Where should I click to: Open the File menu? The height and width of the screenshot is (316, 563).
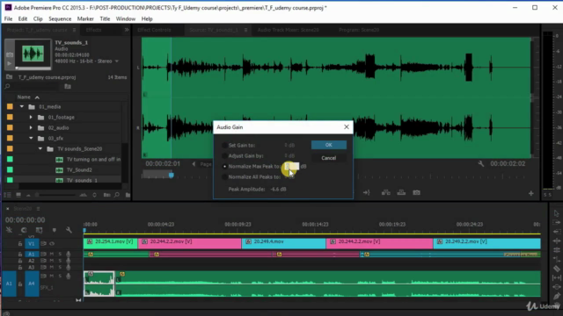(x=8, y=18)
